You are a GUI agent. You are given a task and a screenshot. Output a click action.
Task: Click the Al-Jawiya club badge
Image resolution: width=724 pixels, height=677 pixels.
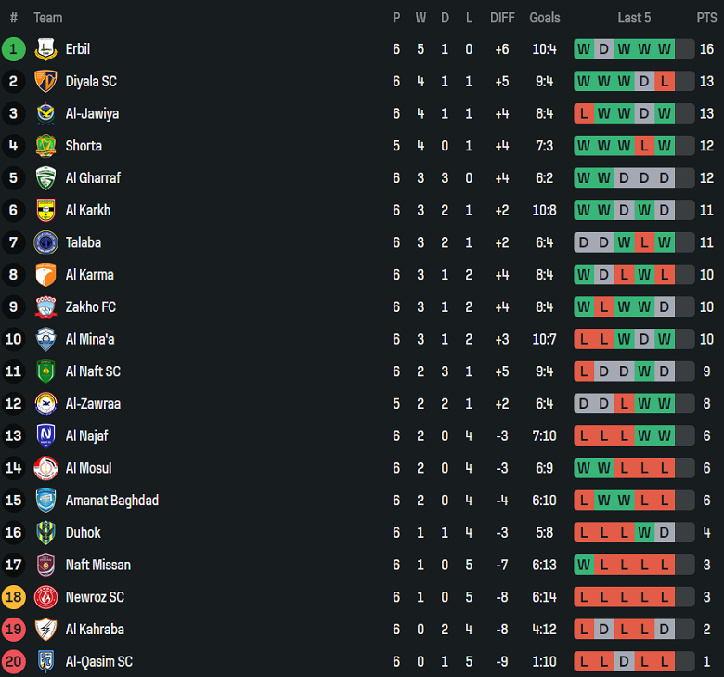coord(45,113)
